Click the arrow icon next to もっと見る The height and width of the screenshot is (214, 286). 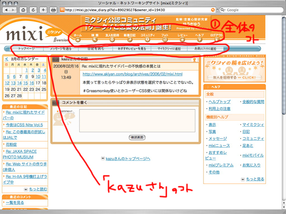tap(243, 179)
